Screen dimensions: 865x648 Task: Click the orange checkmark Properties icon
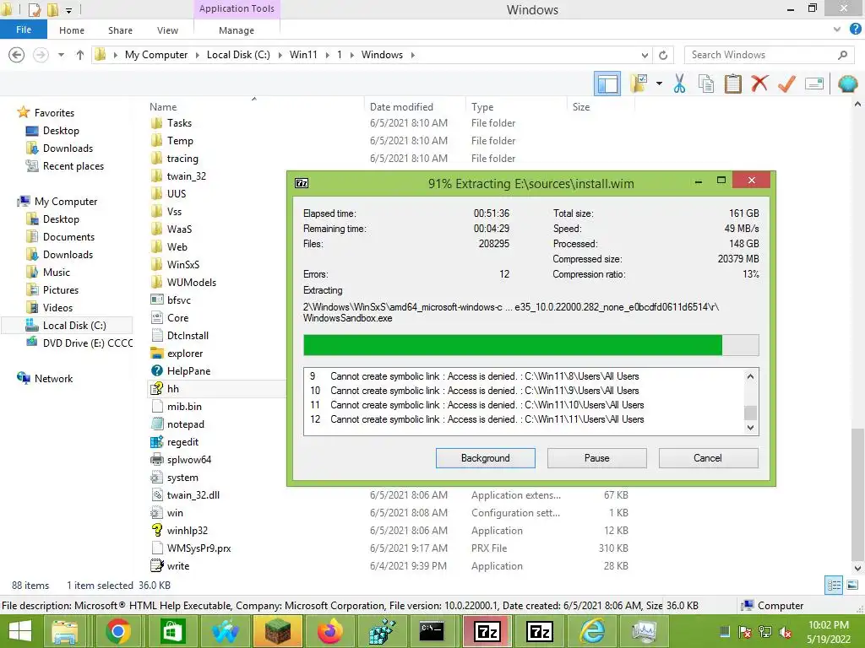[786, 84]
